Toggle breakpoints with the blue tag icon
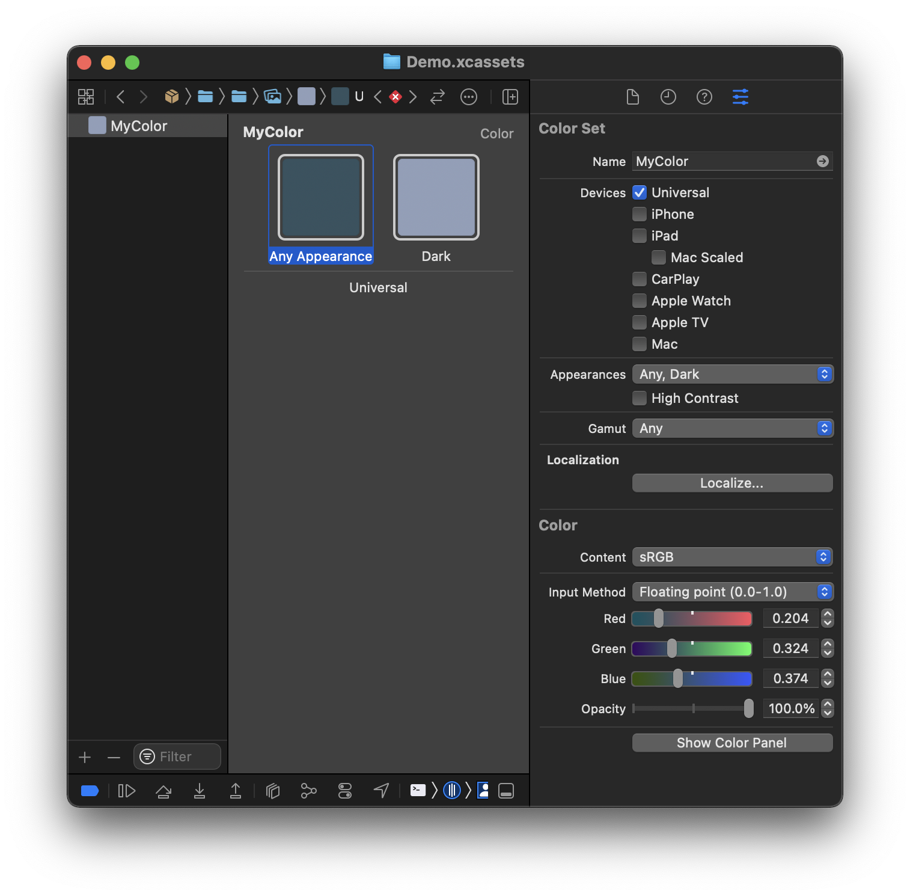Screen dimensions: 910x896 (x=90, y=791)
